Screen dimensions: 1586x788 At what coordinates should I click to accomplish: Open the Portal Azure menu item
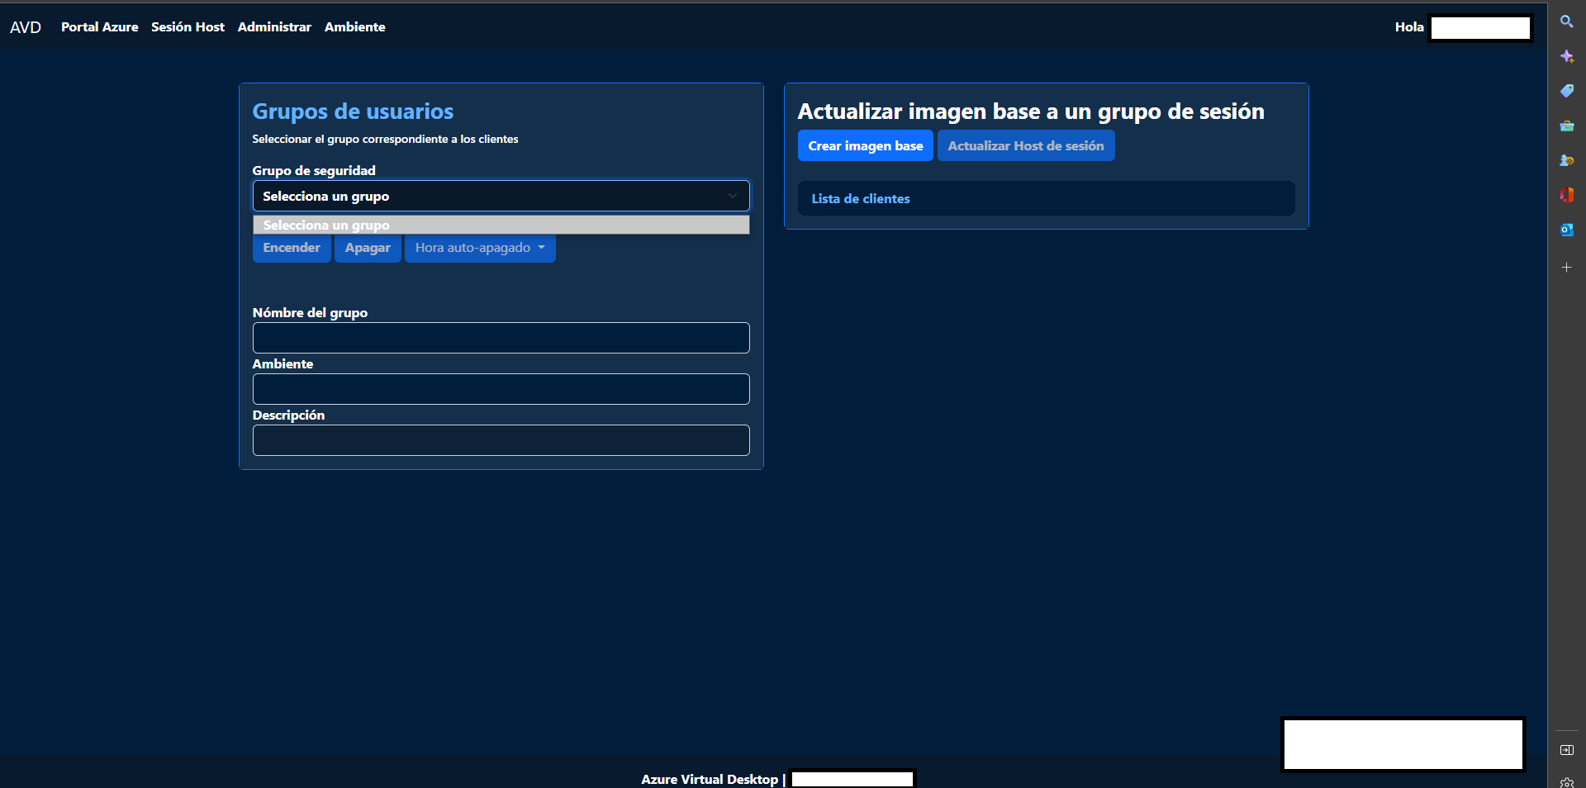tap(99, 27)
